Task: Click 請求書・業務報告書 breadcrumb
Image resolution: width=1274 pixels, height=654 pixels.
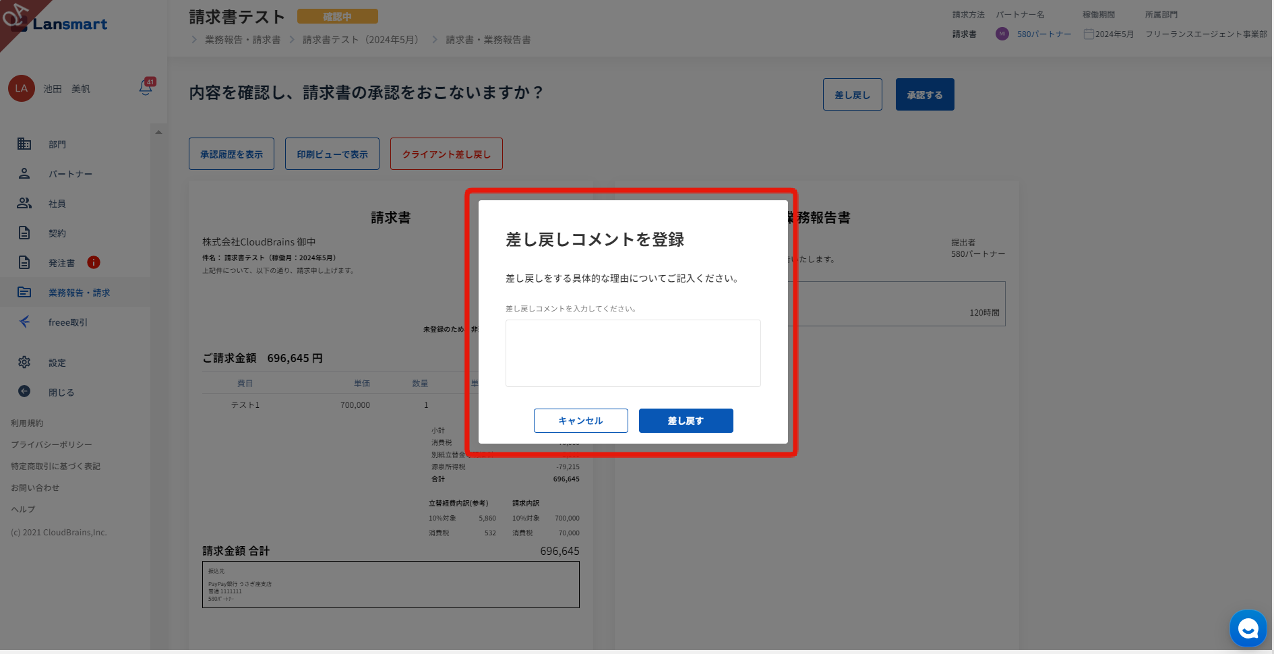Action: point(488,40)
